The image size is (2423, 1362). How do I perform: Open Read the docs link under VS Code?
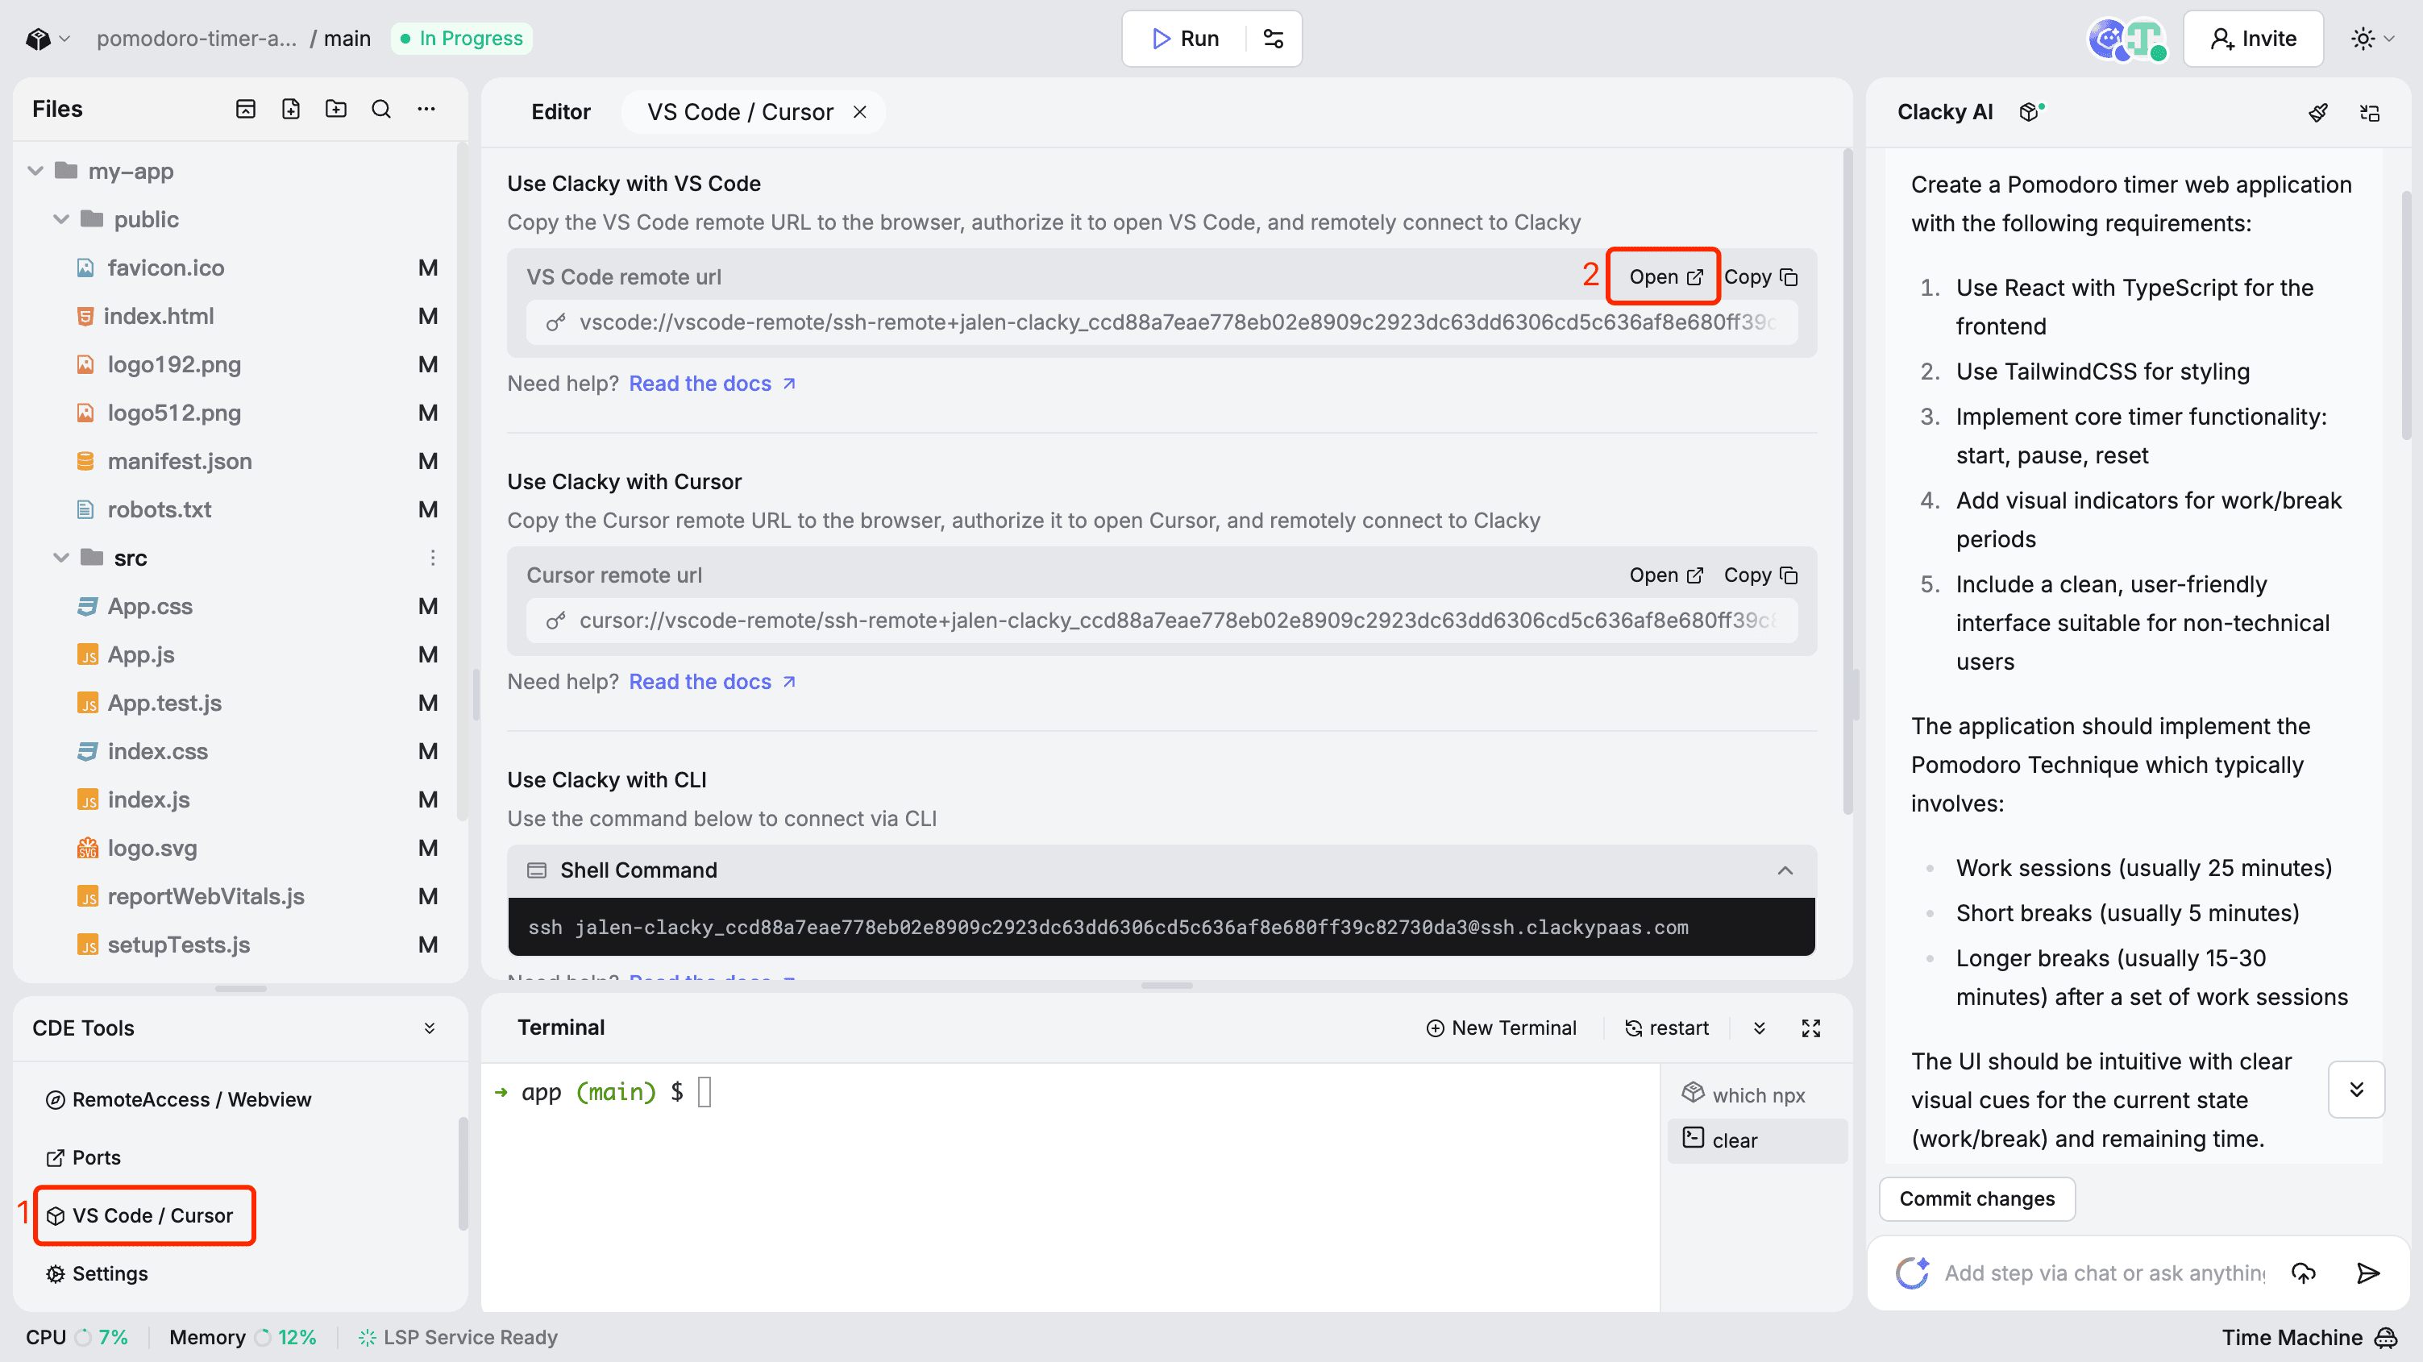712,384
